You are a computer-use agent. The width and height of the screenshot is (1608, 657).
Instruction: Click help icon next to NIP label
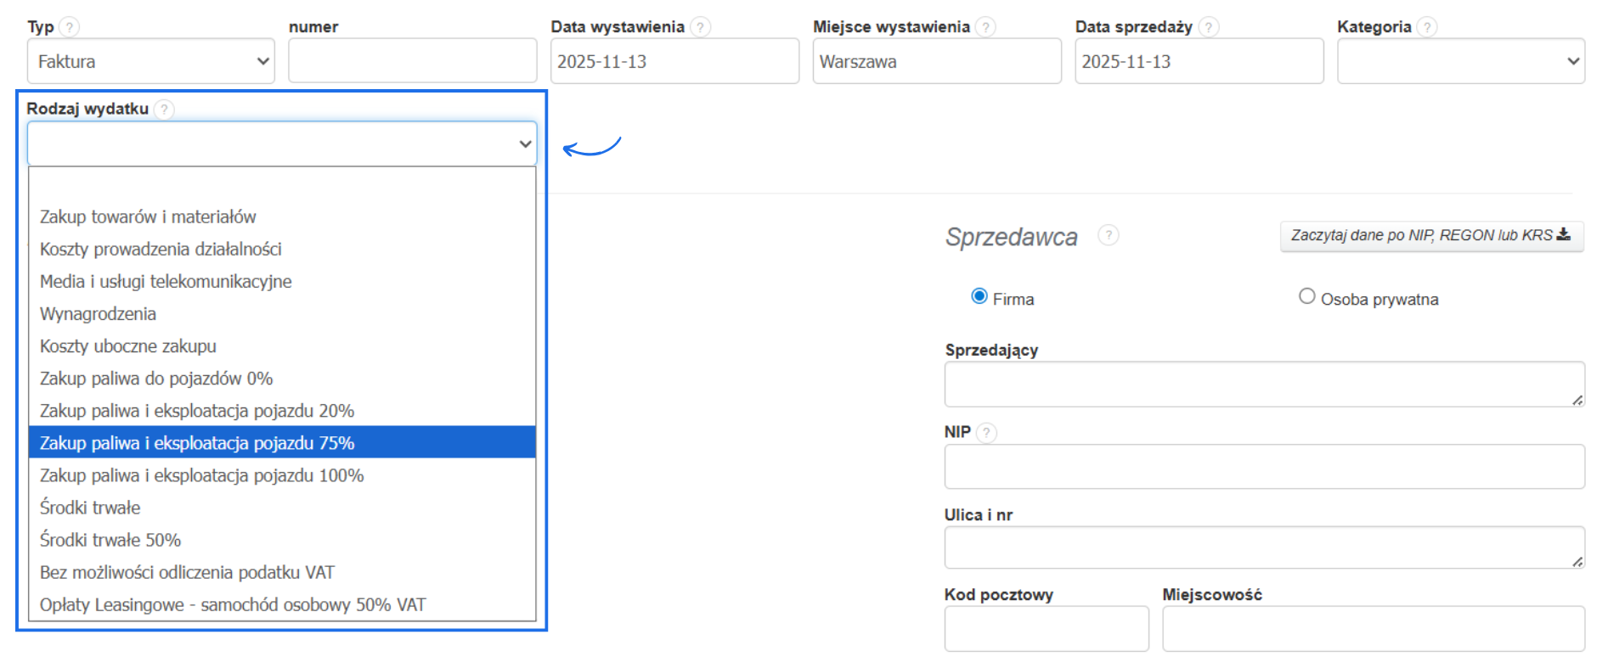(986, 433)
